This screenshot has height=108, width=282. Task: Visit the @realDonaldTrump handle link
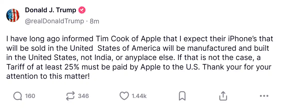point(54,21)
